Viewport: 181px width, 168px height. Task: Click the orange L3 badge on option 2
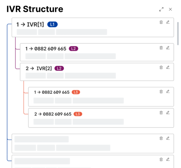pyautogui.click(x=78, y=114)
